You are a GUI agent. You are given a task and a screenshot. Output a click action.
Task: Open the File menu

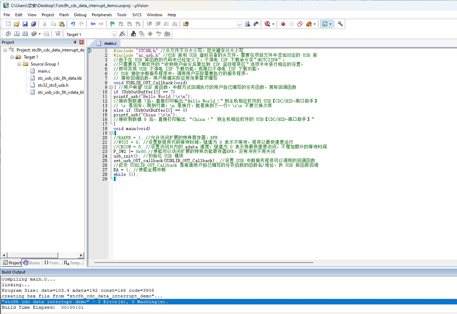click(7, 15)
